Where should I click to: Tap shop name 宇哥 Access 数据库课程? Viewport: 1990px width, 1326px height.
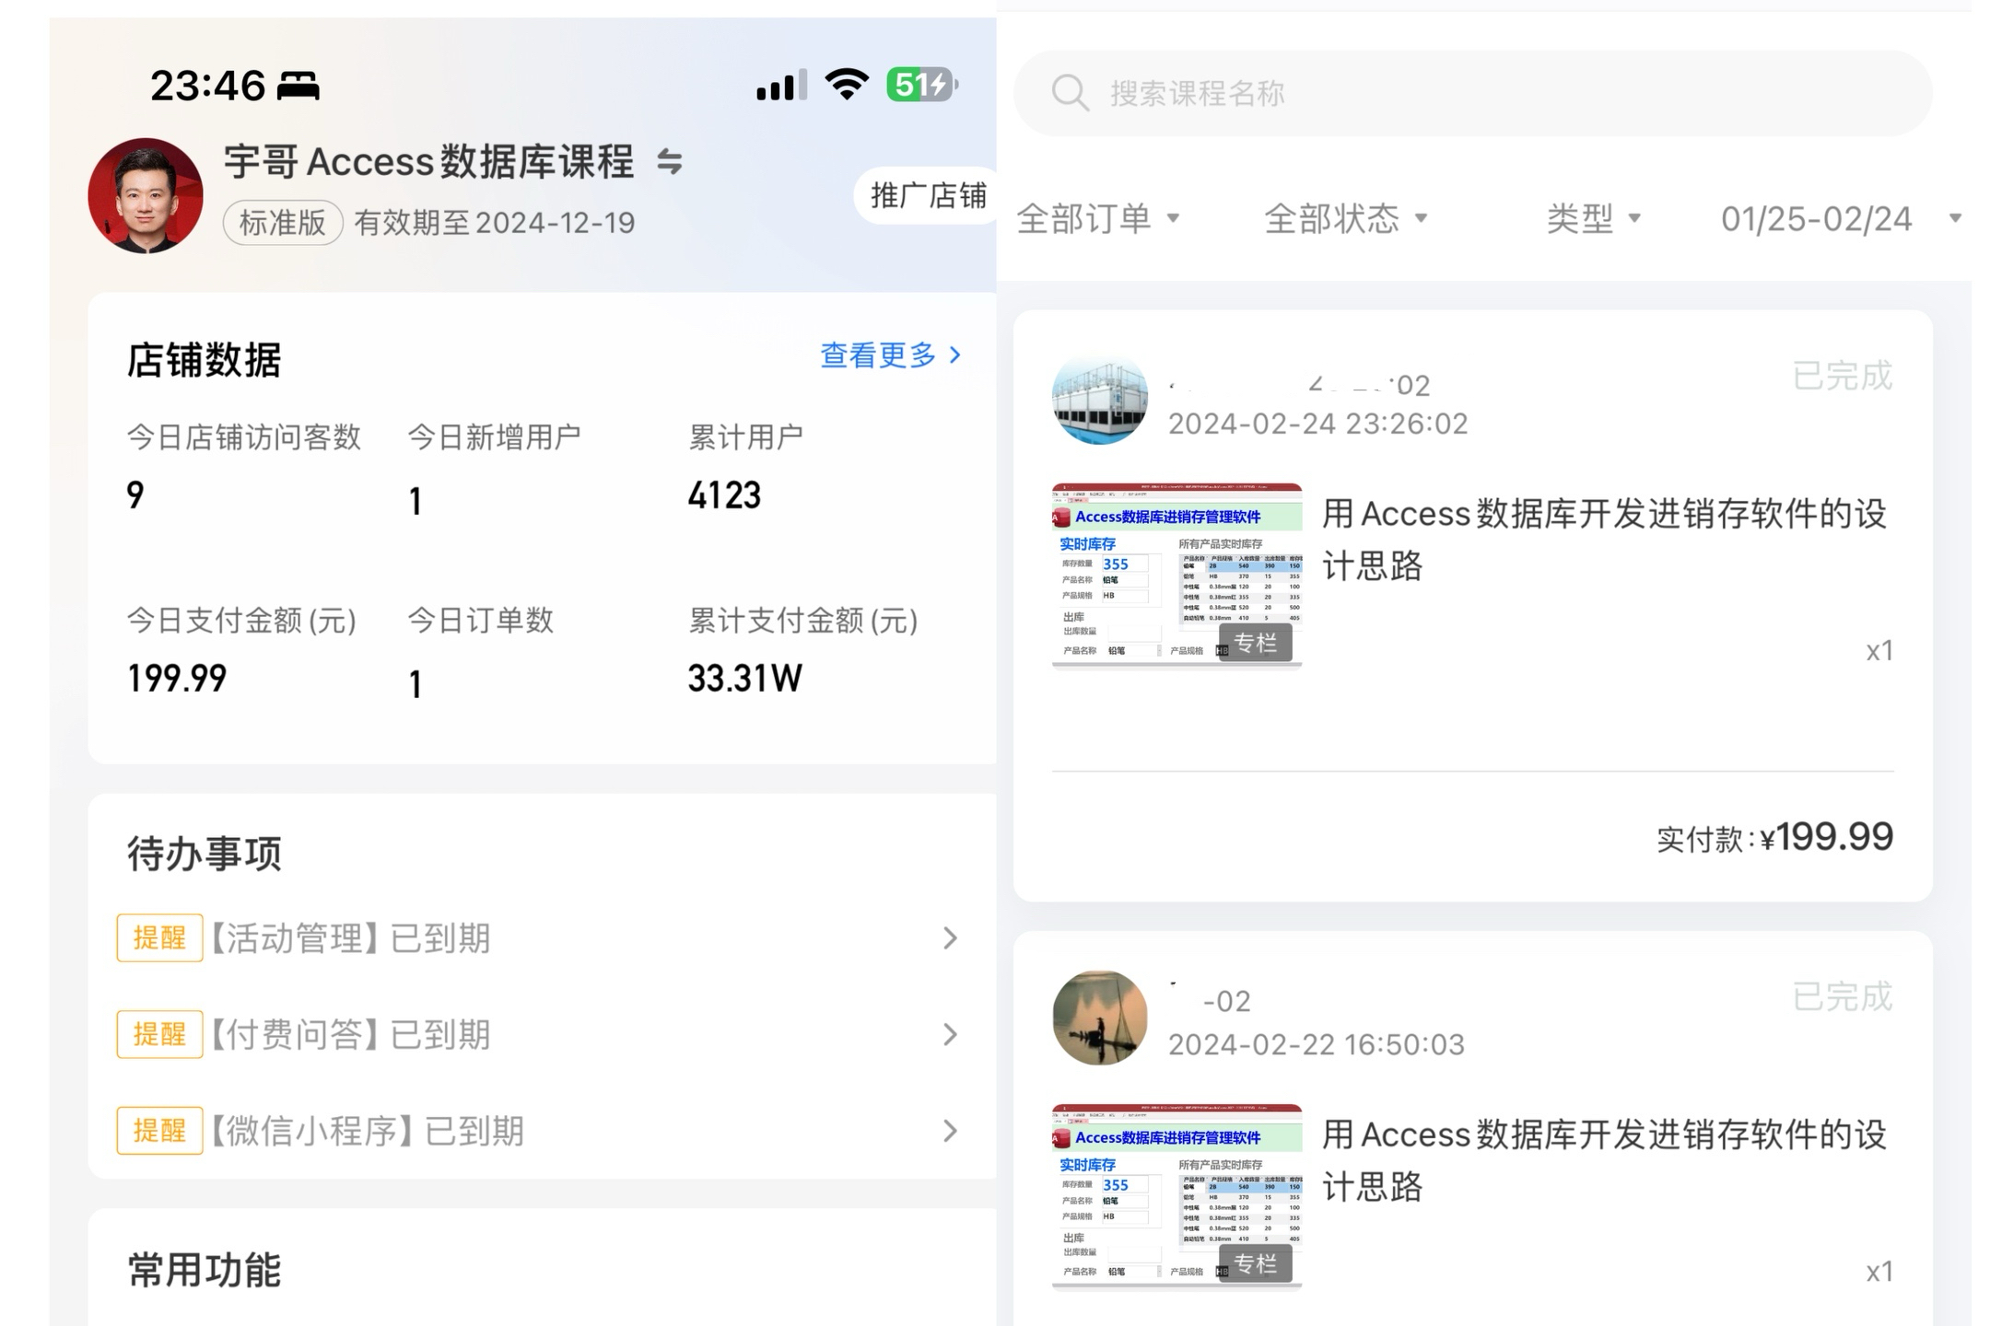coord(429,162)
